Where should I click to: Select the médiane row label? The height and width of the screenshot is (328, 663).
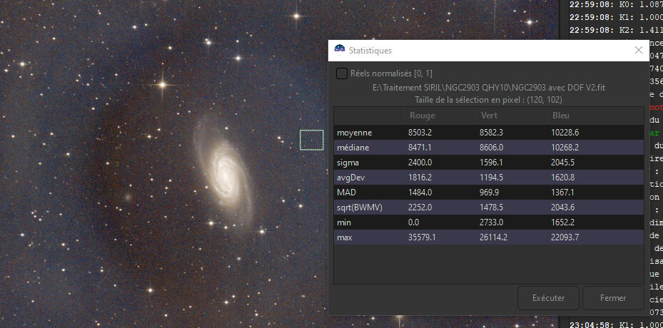tap(353, 148)
